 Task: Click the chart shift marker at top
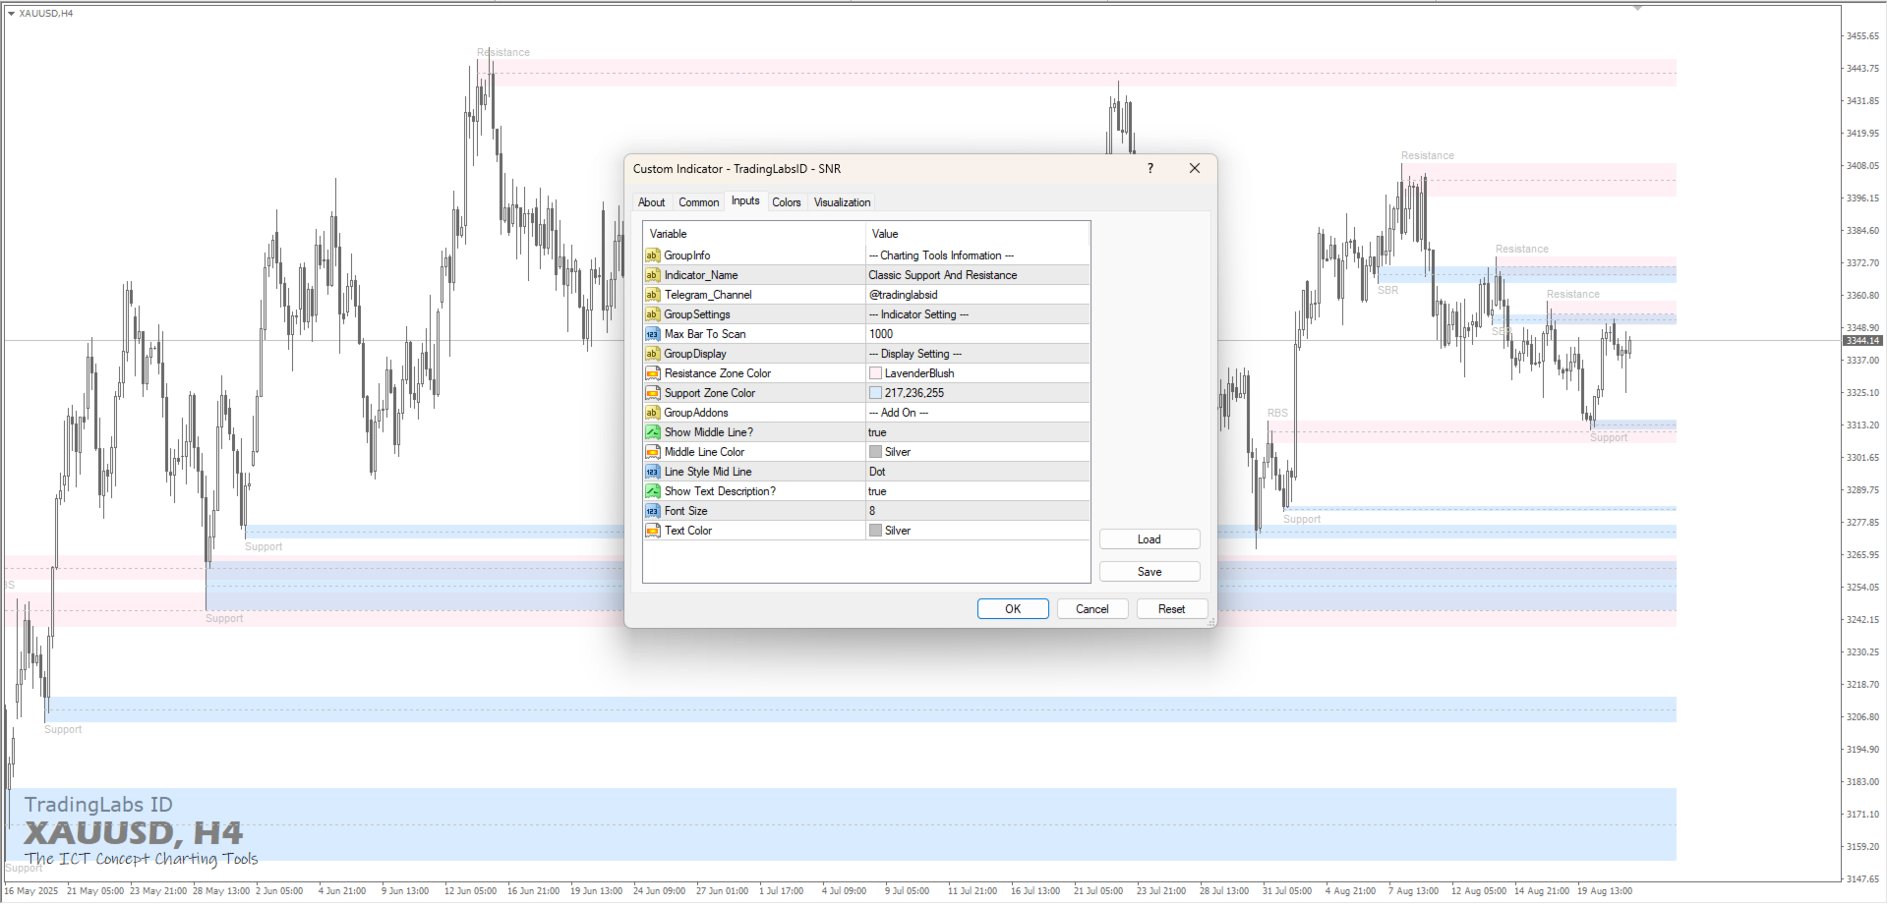pos(1637,8)
